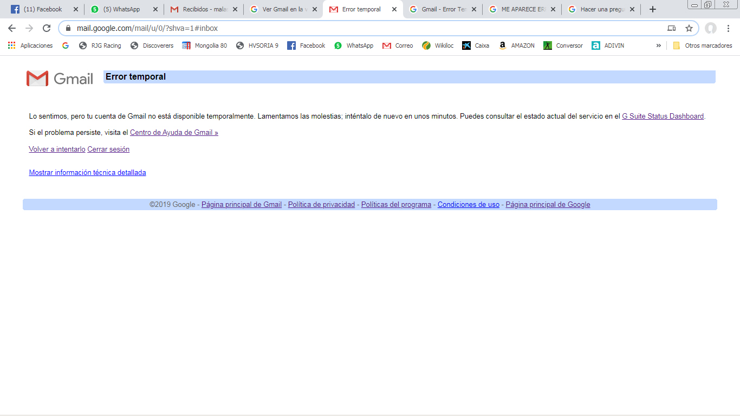The image size is (740, 416).
Task: Reload the page with the refresh icon
Action: click(x=47, y=28)
